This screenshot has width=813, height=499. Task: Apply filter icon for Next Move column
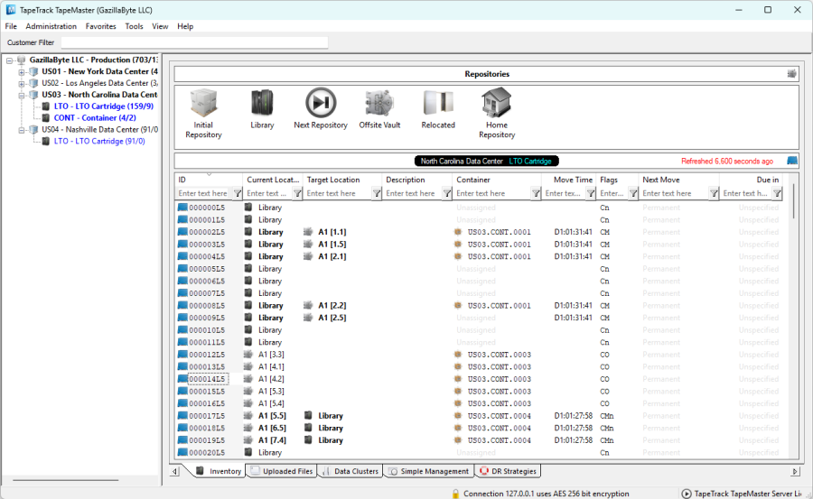click(714, 193)
